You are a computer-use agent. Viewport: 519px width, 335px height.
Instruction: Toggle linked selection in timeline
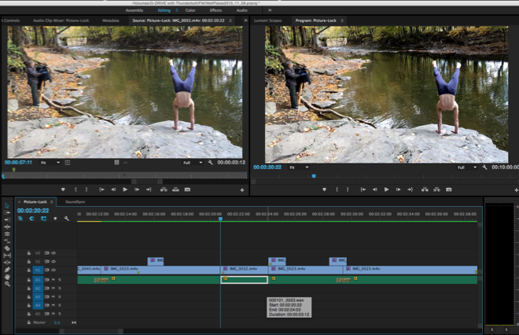[x=43, y=219]
